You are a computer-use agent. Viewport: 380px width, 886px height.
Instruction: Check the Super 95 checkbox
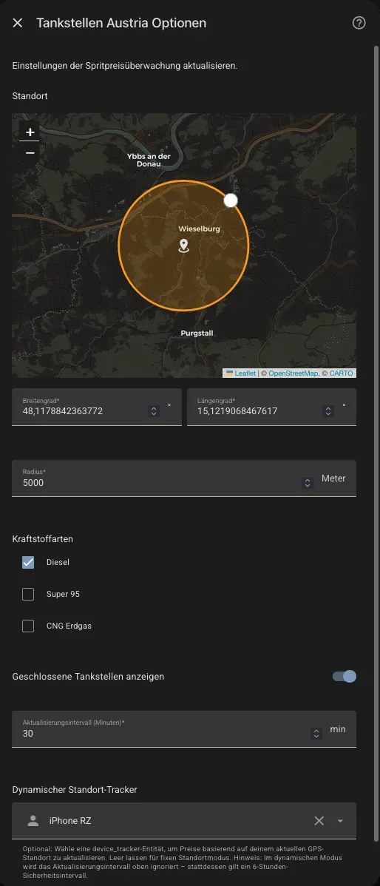pos(28,594)
